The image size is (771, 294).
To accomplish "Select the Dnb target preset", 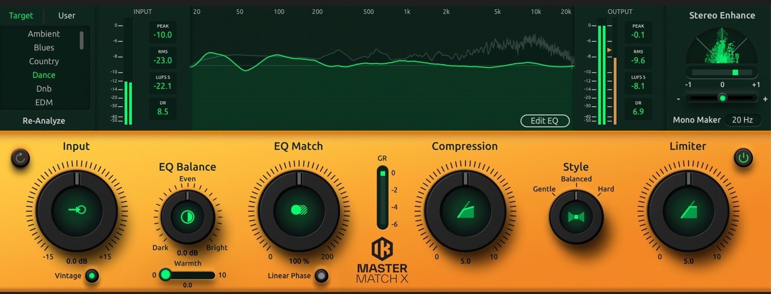I will pos(44,89).
